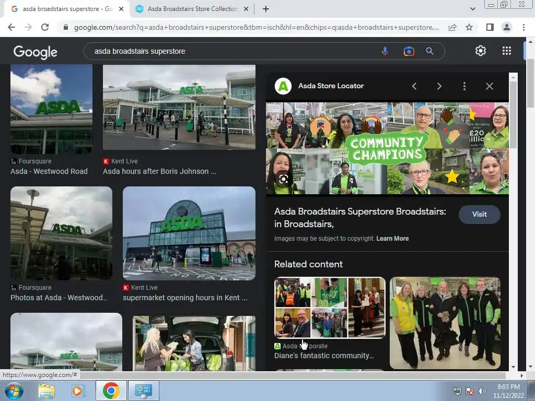This screenshot has height=401, width=535.
Task: Open the related image of staff in green uniforms
Action: (445, 323)
